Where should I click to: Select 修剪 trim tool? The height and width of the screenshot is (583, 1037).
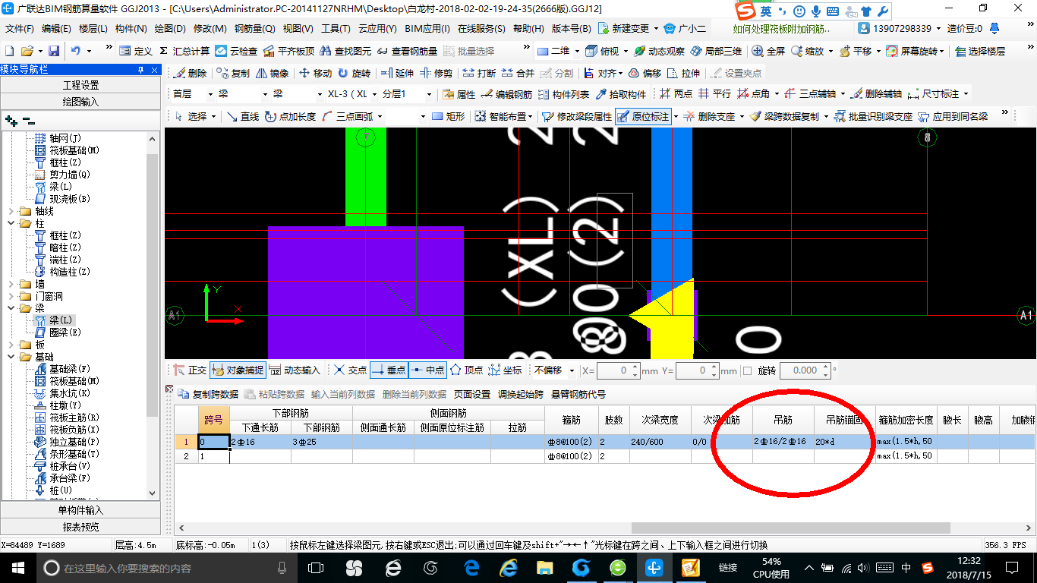tap(437, 73)
